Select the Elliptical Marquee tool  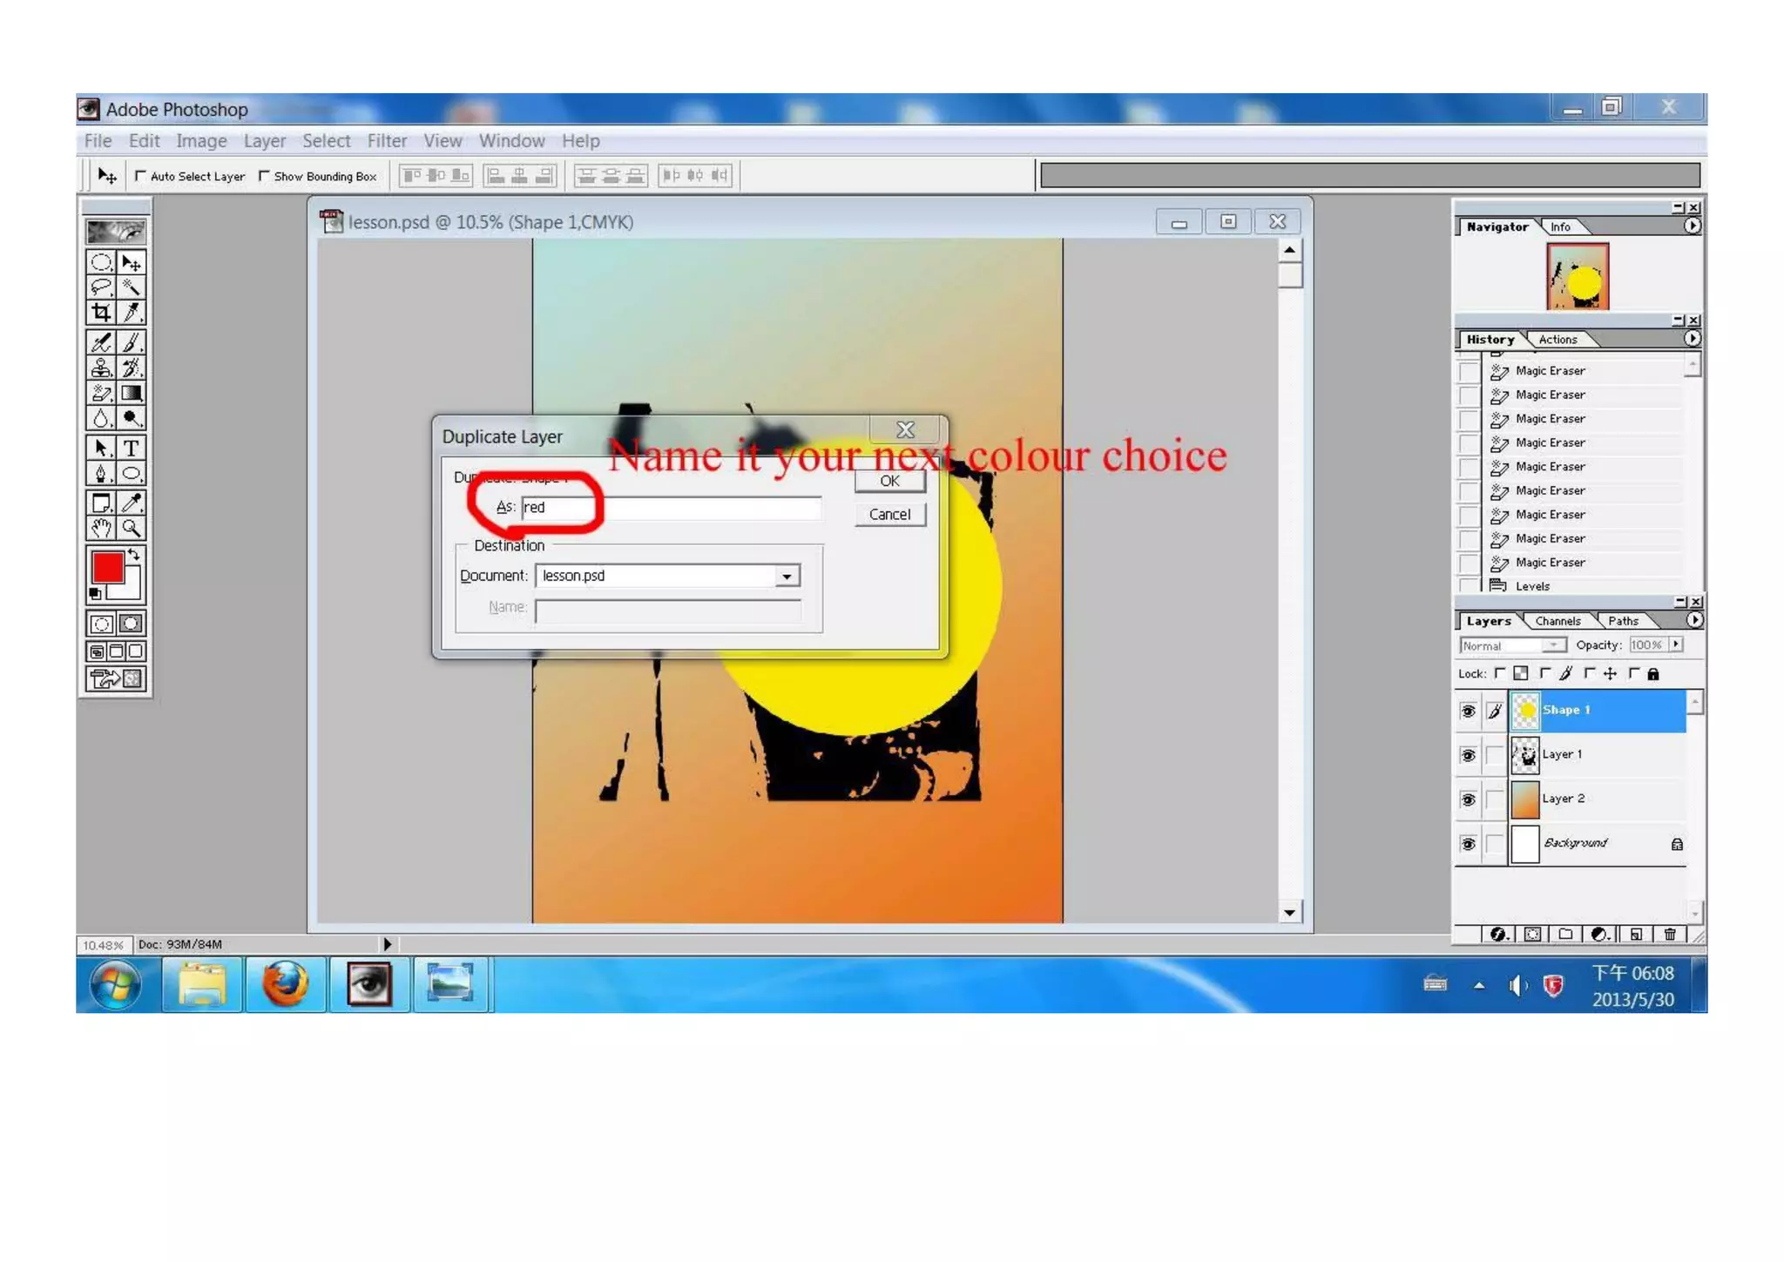(x=101, y=262)
